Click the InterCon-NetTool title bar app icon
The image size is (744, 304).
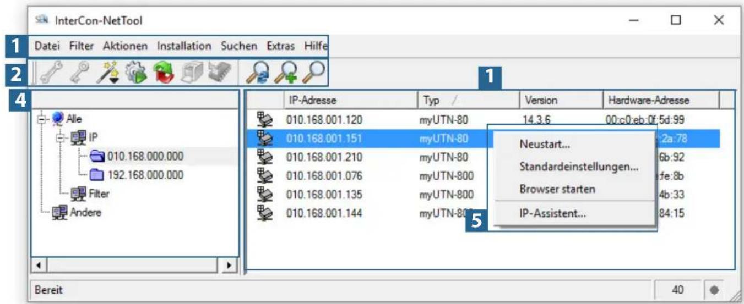point(41,21)
